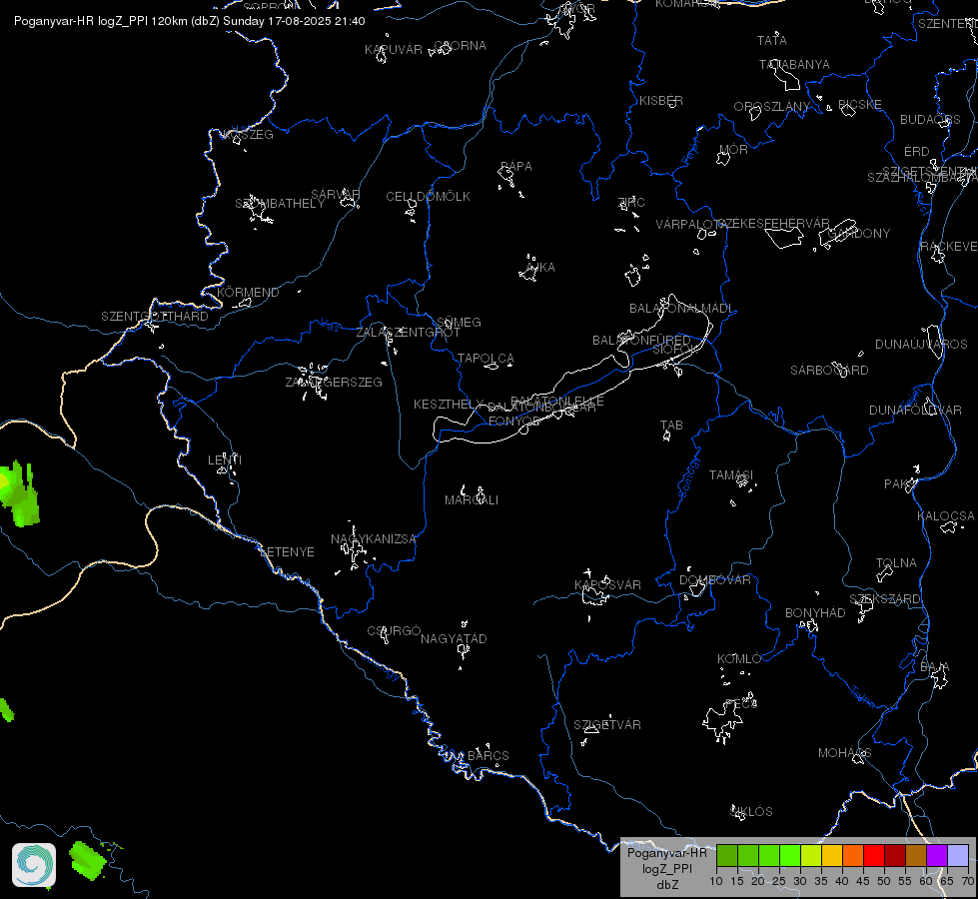Image resolution: width=978 pixels, height=899 pixels.
Task: Click the BAJA town label
Action: coord(934,667)
